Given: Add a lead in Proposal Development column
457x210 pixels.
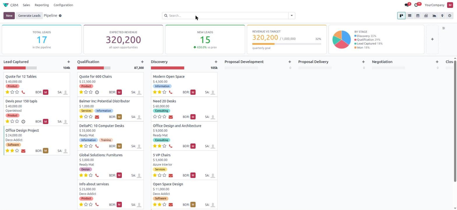Looking at the screenshot, I should (290, 62).
